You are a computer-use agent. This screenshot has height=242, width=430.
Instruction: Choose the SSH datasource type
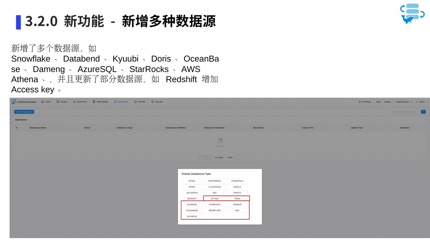point(237,211)
